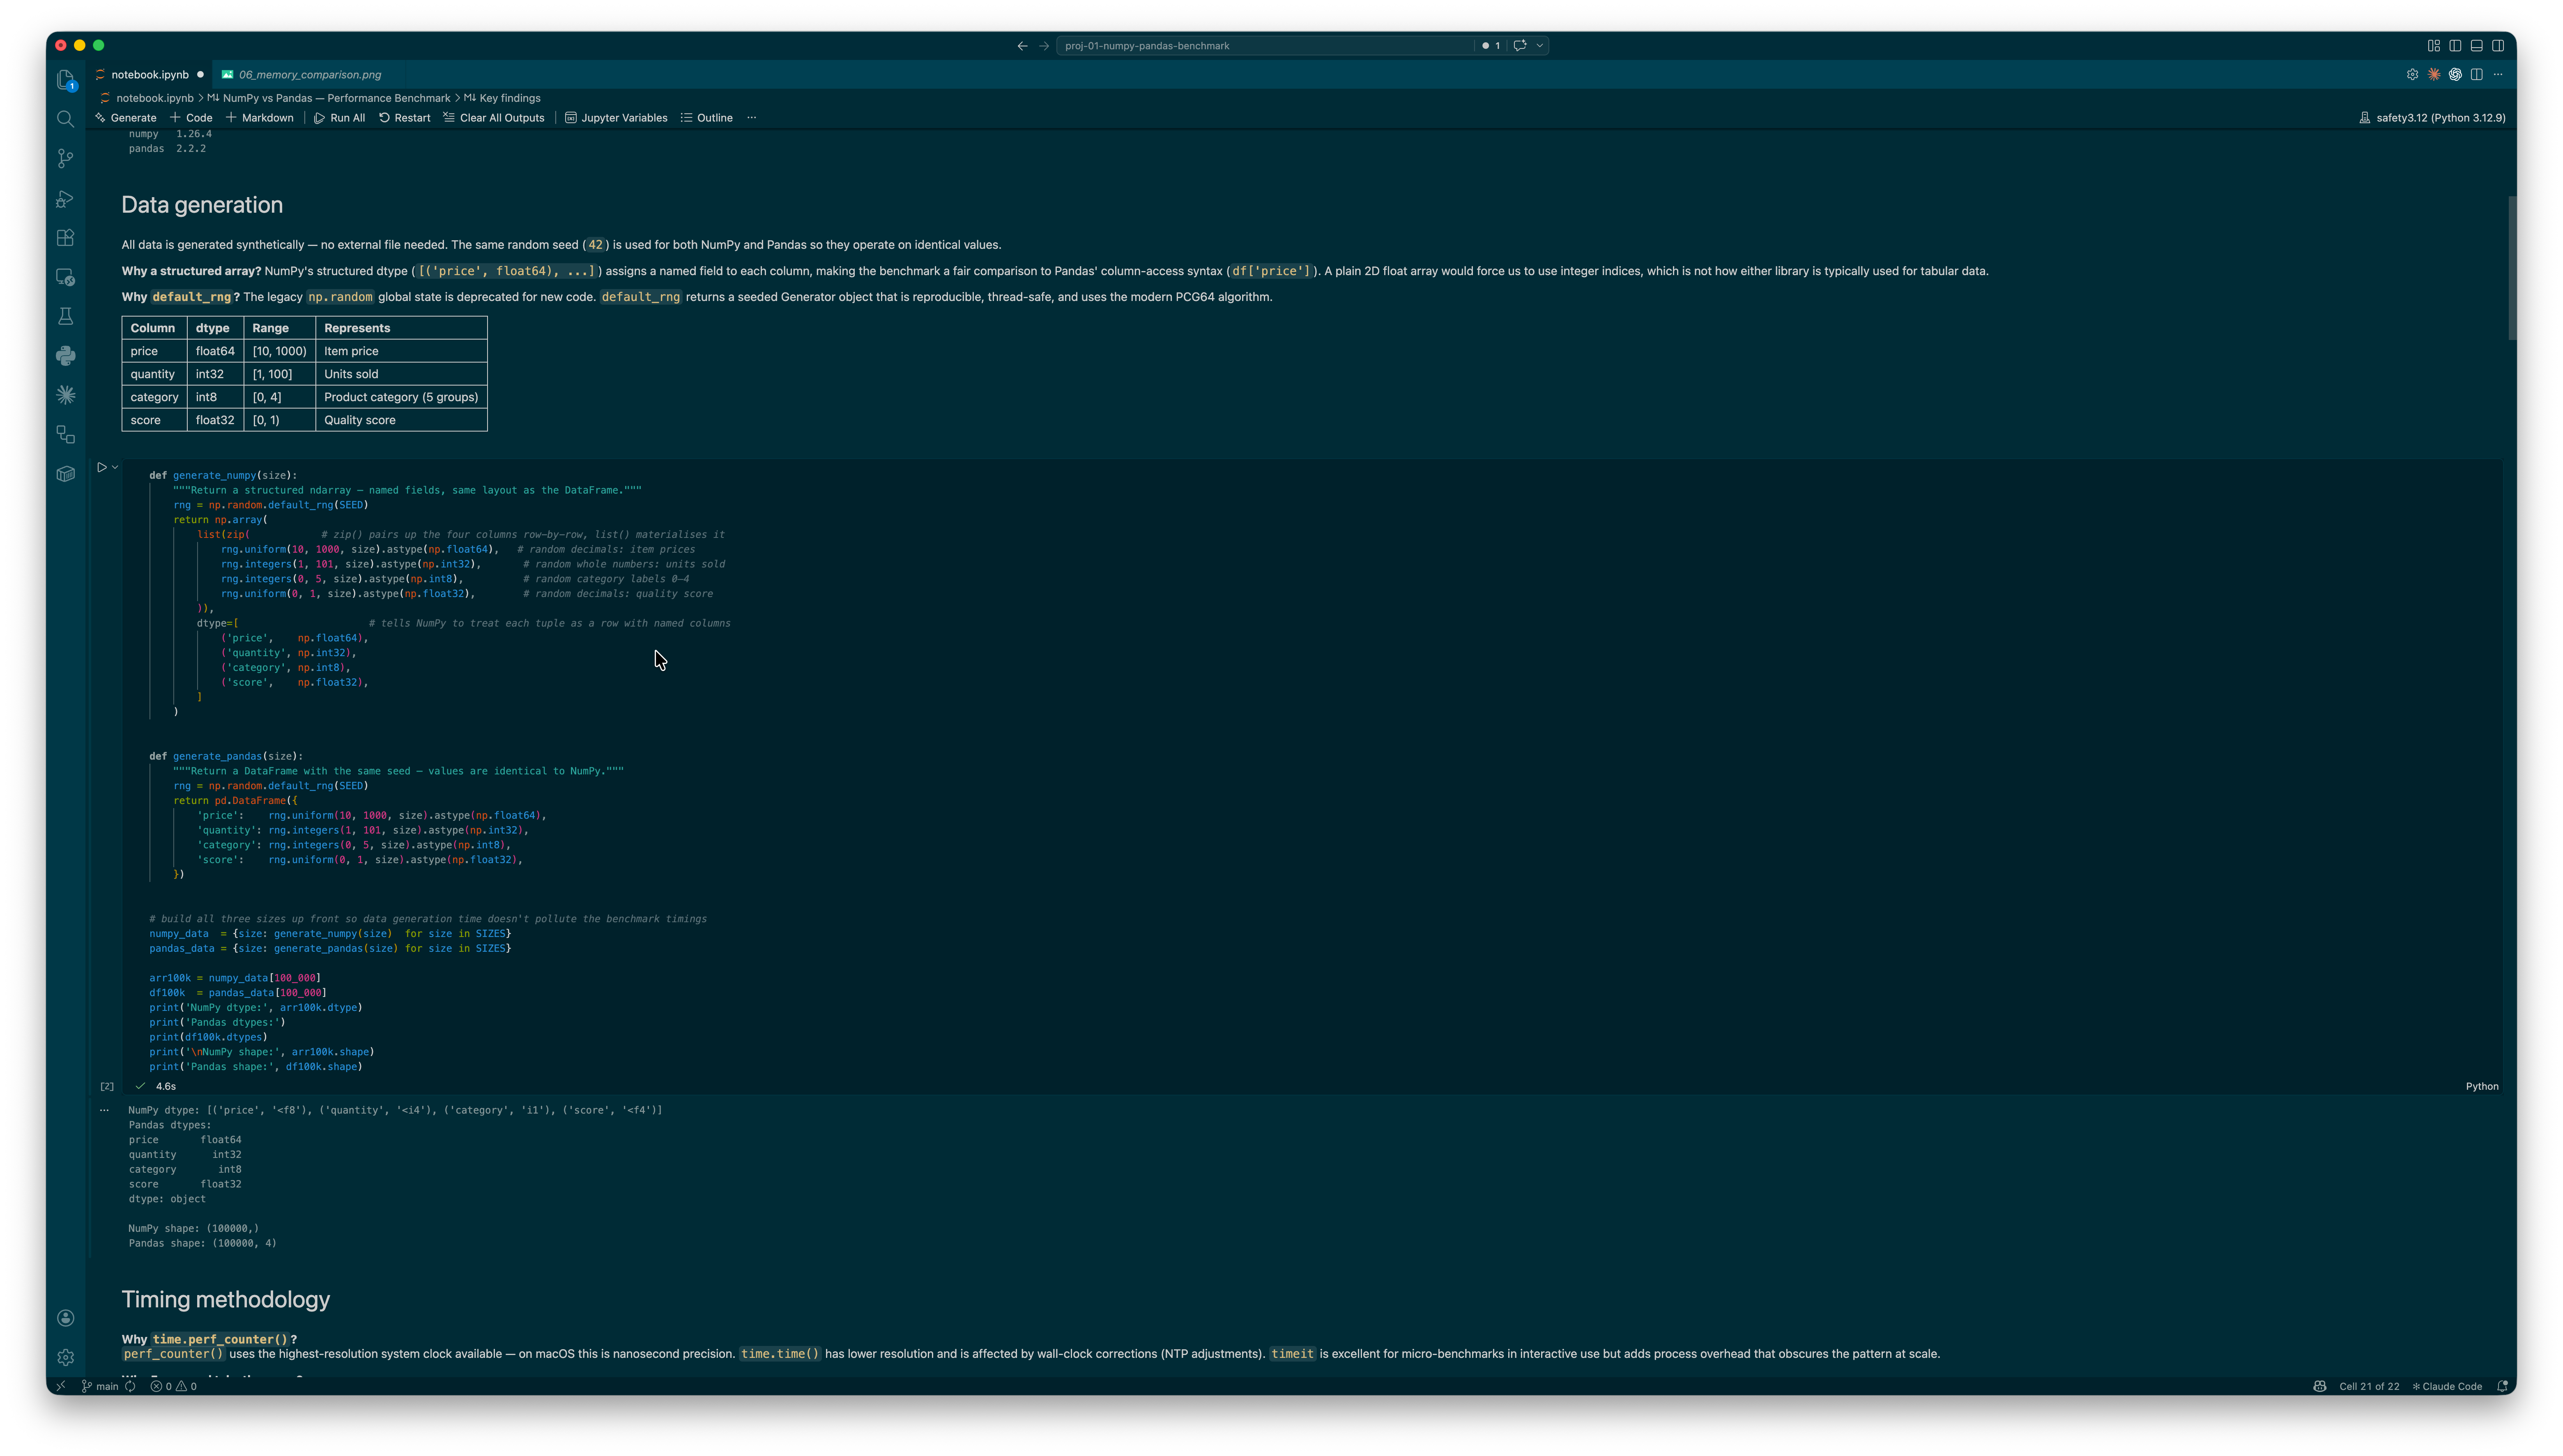The width and height of the screenshot is (2563, 1456).
Task: Switch to notebook.ipynb tab
Action: click(x=149, y=75)
